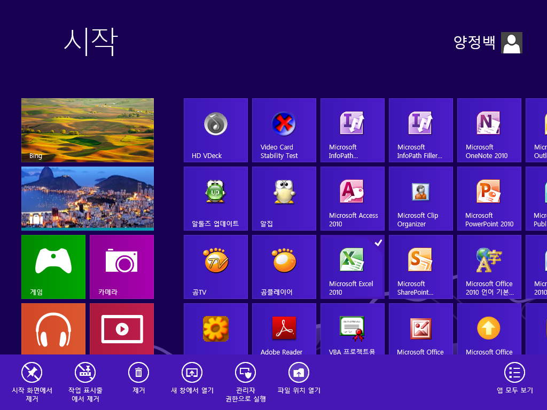The image size is (547, 410).
Task: Open Microsoft Office upload arrow tile
Action: point(489,329)
